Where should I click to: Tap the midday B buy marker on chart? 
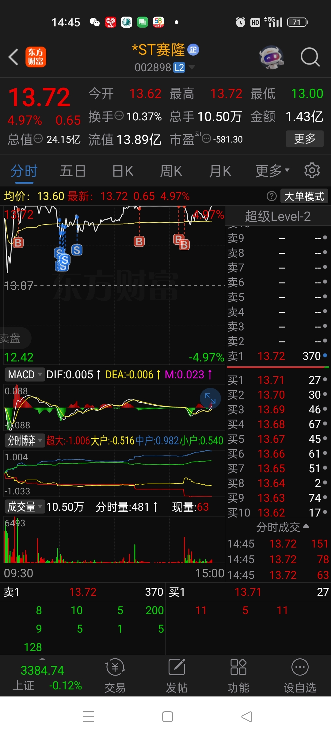139,242
